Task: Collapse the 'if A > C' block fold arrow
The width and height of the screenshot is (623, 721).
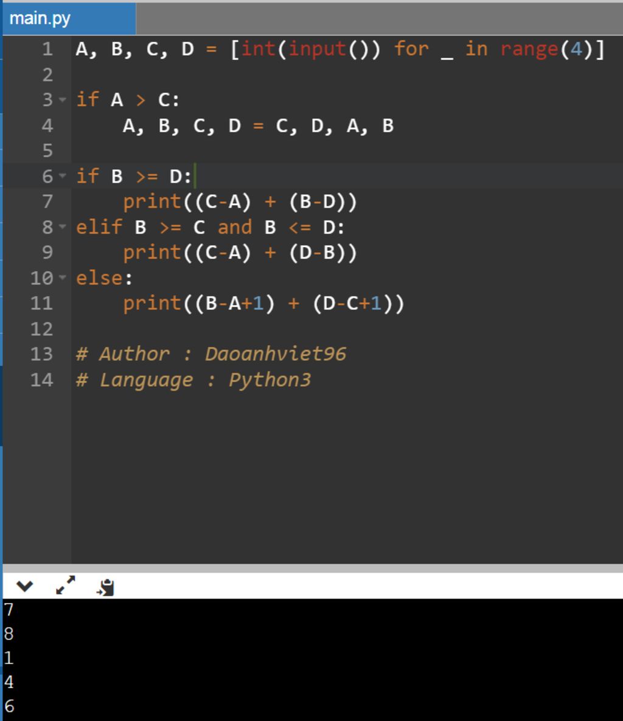Action: pyautogui.click(x=63, y=100)
